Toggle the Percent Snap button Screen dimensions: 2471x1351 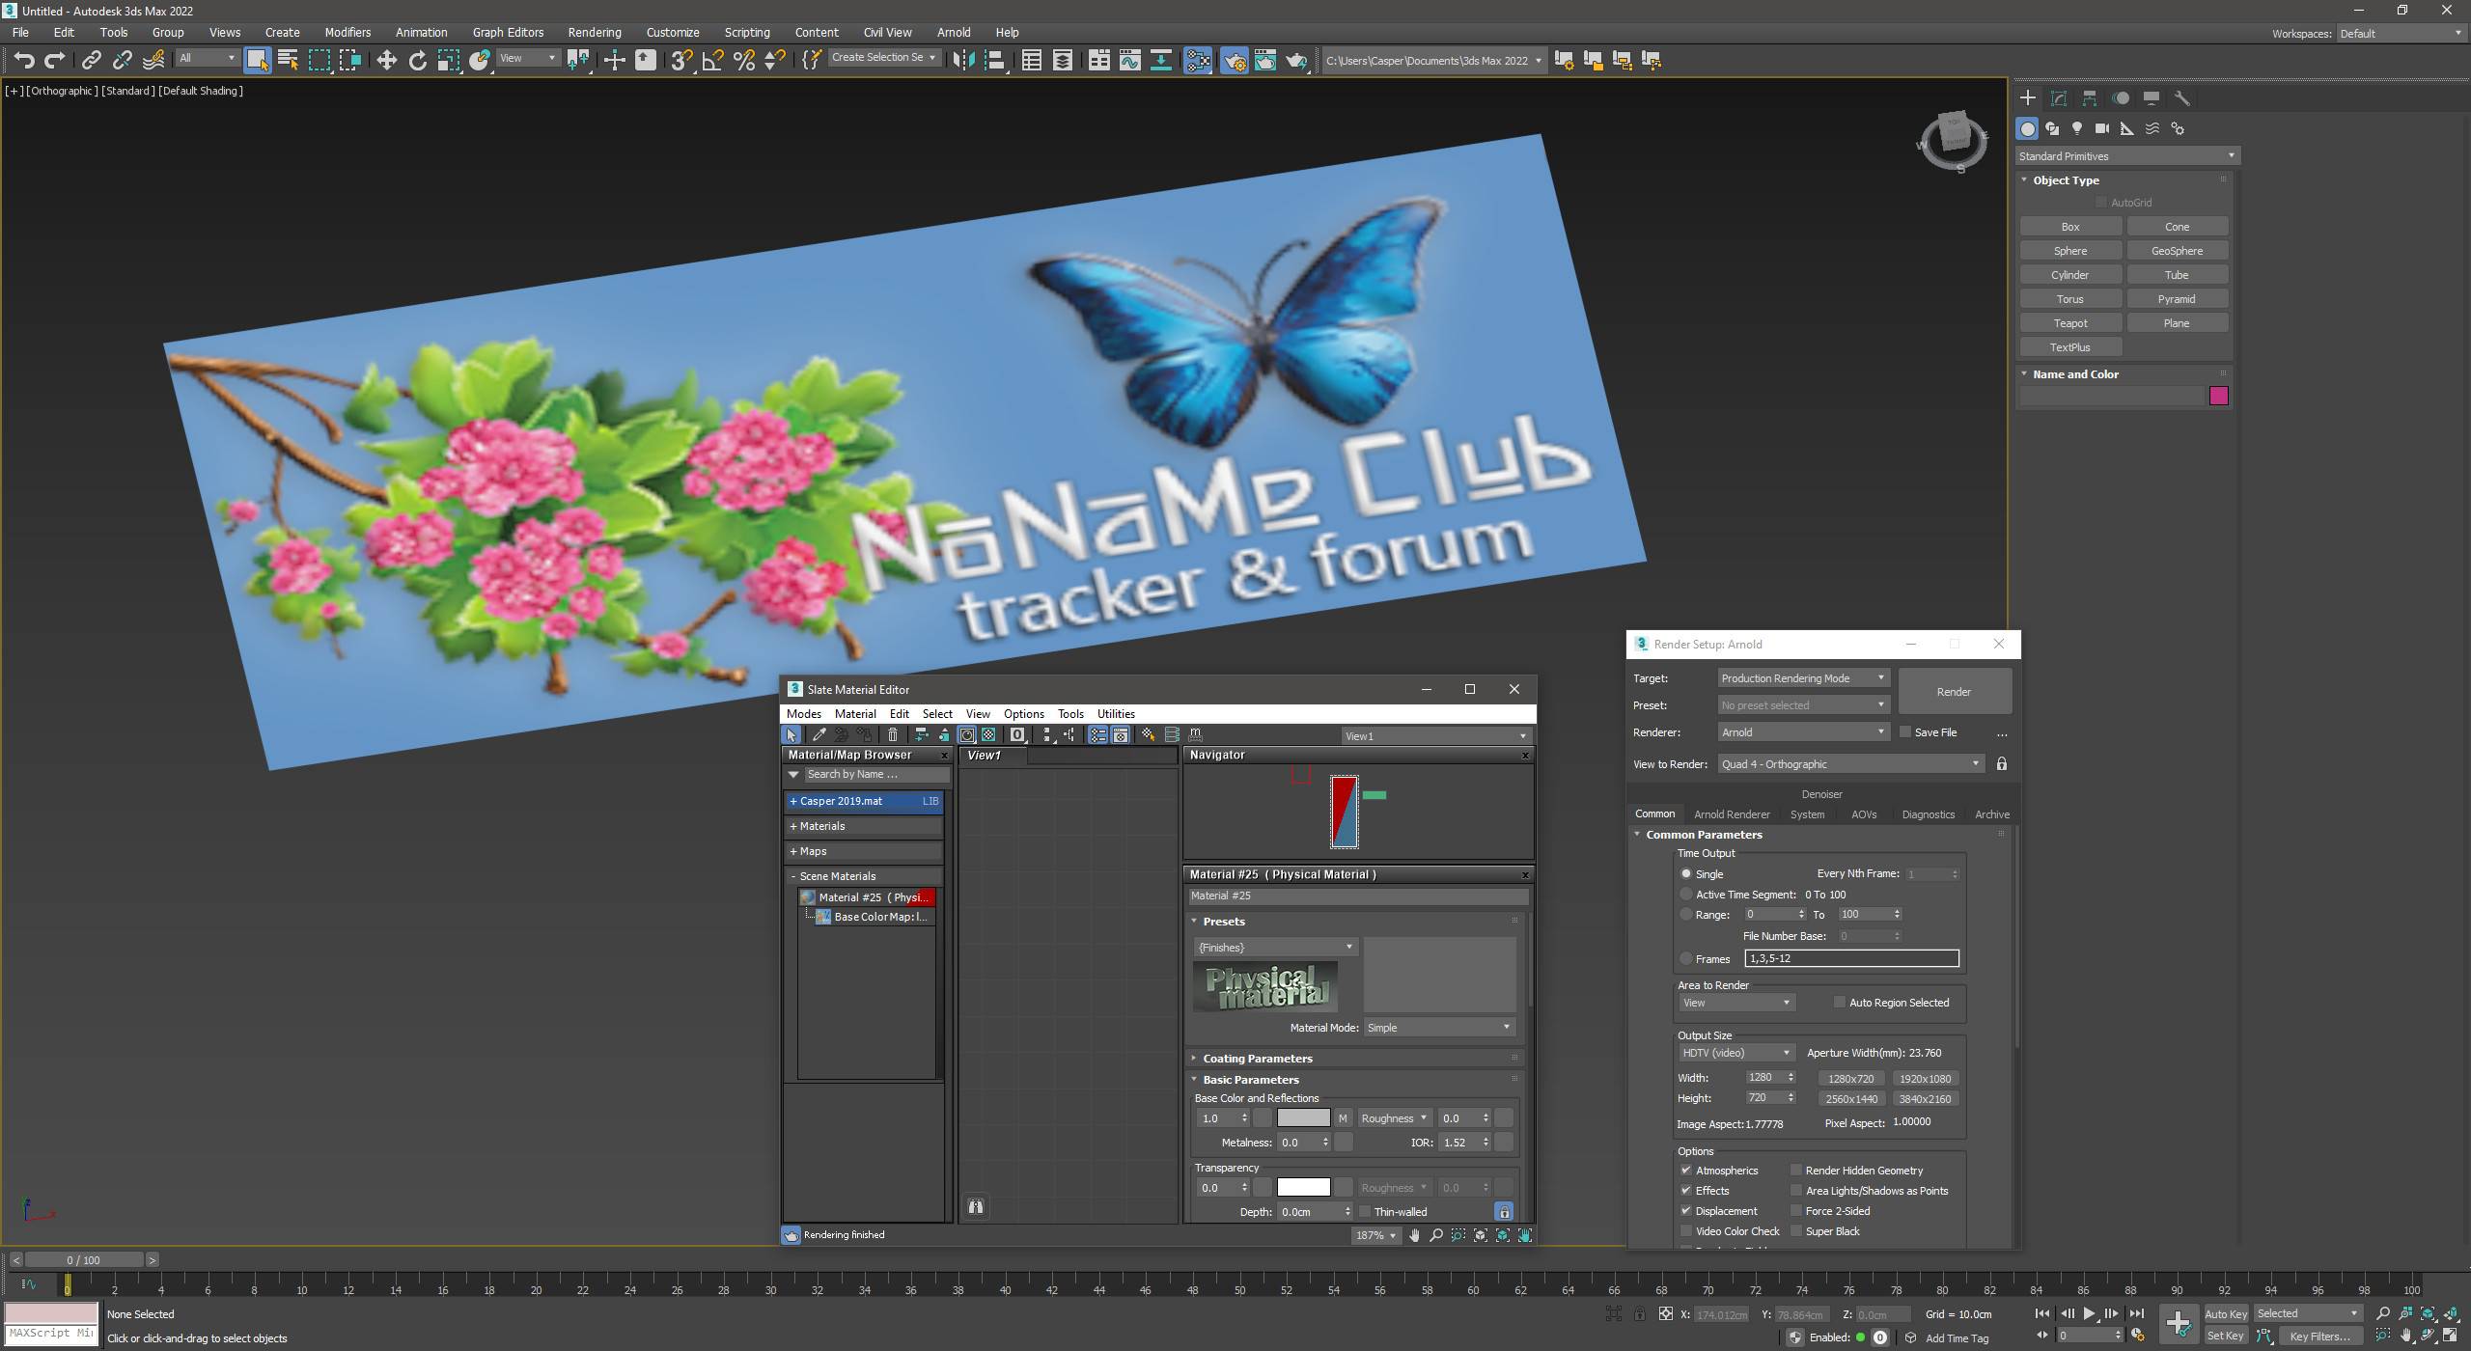(743, 60)
